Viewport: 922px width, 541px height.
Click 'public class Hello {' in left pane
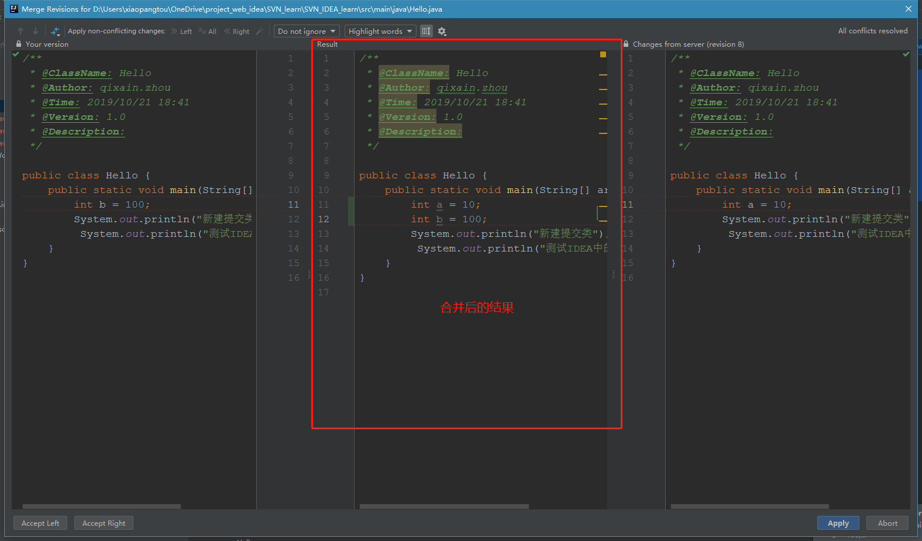[86, 175]
